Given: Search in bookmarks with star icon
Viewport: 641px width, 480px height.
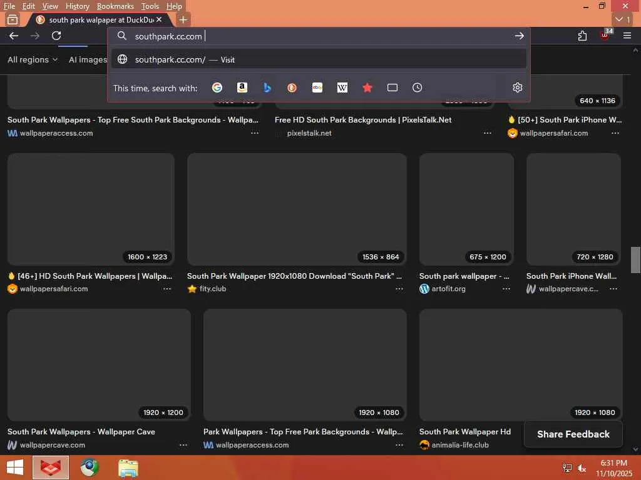Looking at the screenshot, I should pos(367,87).
